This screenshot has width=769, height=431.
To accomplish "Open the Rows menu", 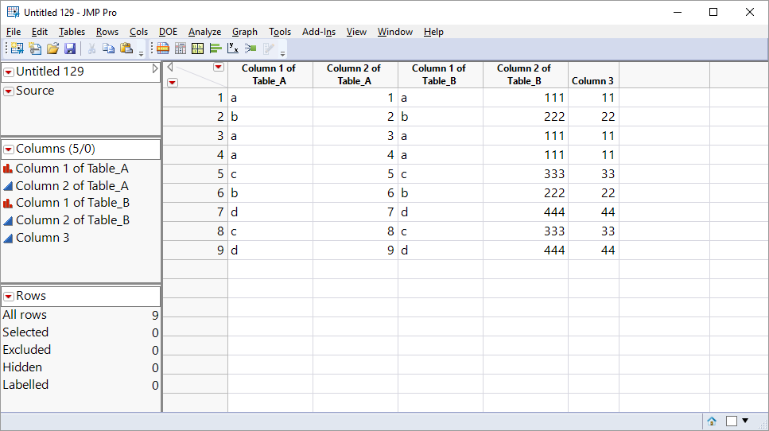I will [x=107, y=32].
